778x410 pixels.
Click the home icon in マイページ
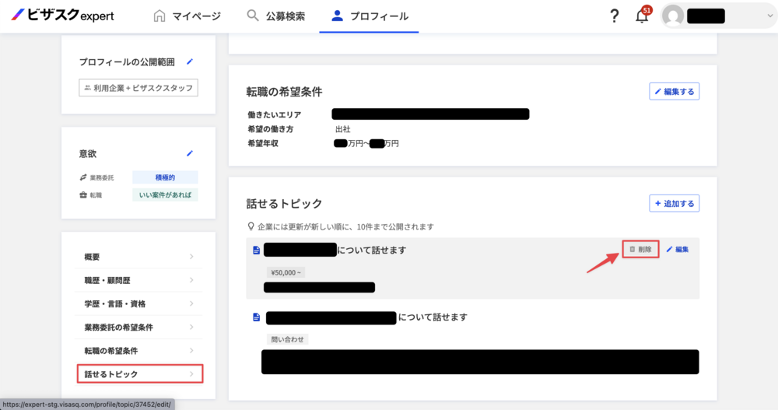(159, 16)
